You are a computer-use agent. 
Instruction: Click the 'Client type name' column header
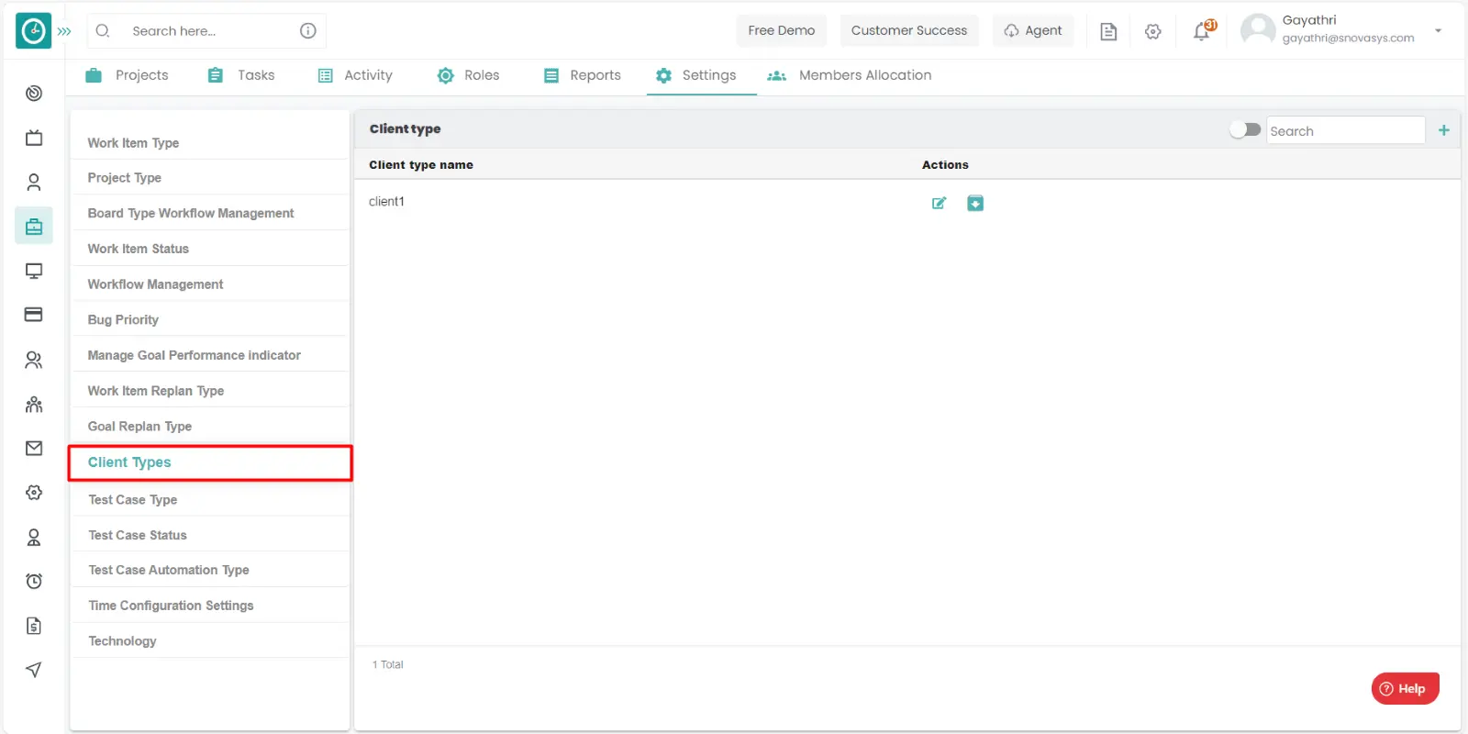tap(421, 165)
